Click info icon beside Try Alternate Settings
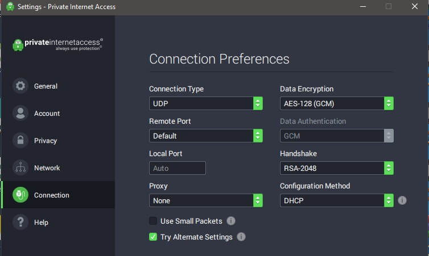 coord(241,237)
